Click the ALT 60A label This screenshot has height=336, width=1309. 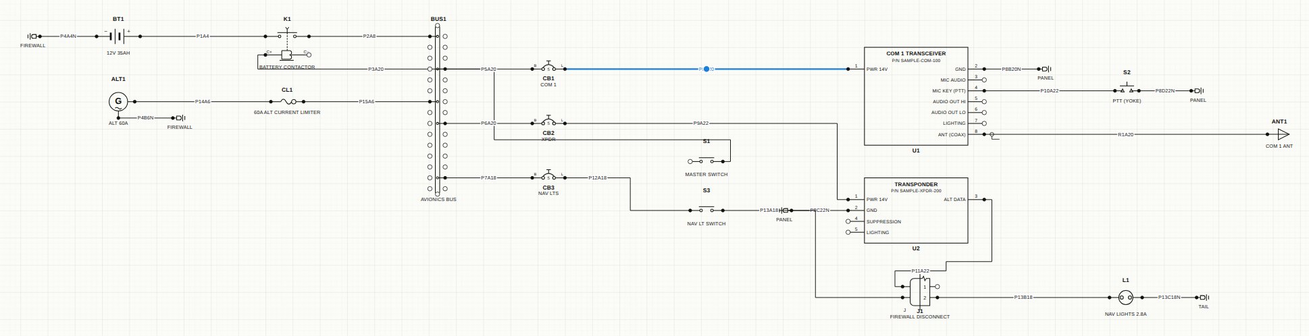(x=118, y=123)
